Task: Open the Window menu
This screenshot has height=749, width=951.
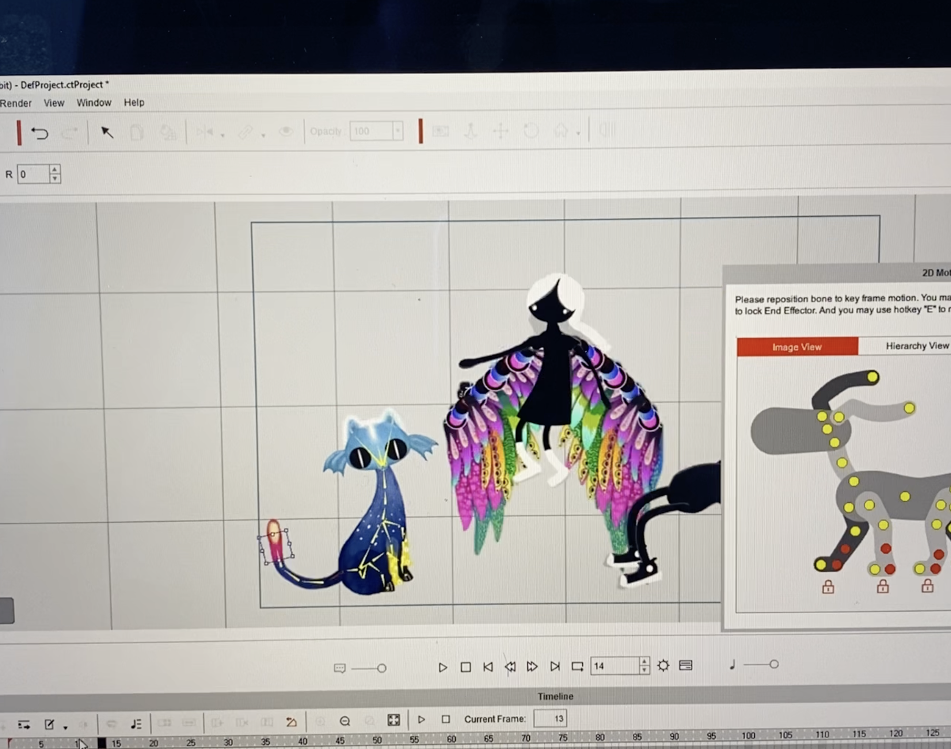Action: [94, 103]
